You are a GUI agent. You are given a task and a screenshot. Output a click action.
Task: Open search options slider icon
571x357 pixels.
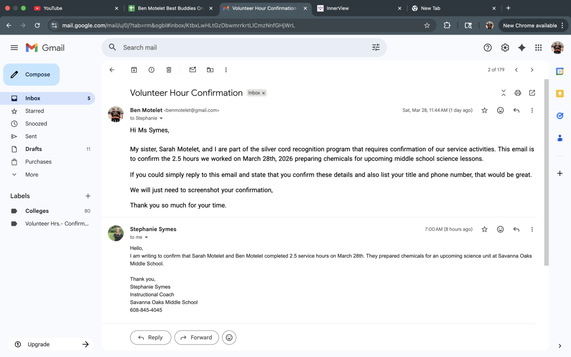pyautogui.click(x=376, y=47)
